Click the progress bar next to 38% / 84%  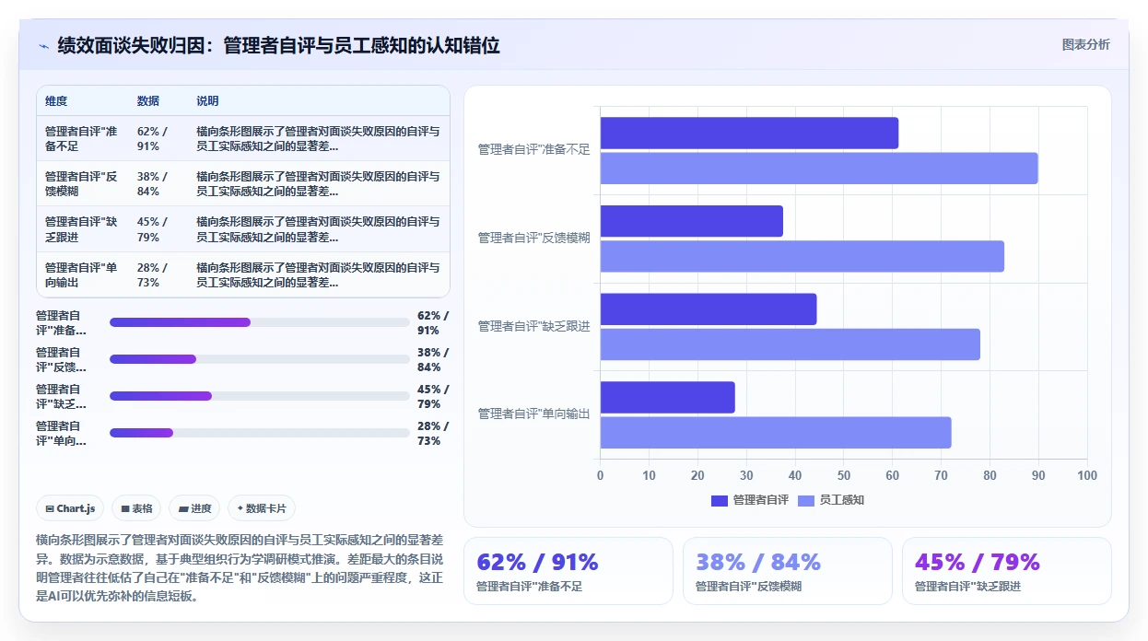260,359
